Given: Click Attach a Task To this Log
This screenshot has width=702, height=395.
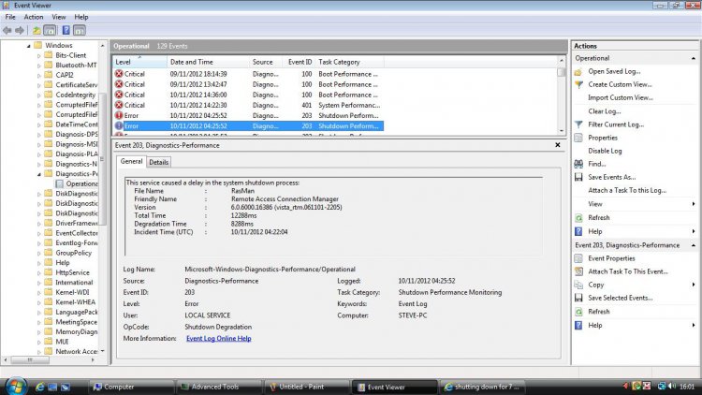Looking at the screenshot, I should click(x=627, y=190).
